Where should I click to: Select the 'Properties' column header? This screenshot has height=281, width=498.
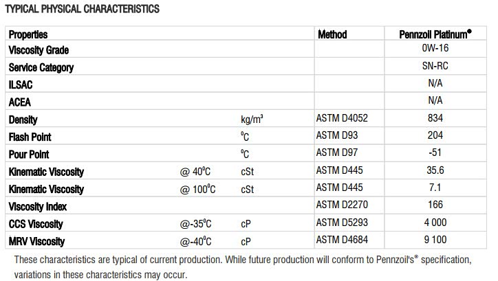tap(28, 34)
